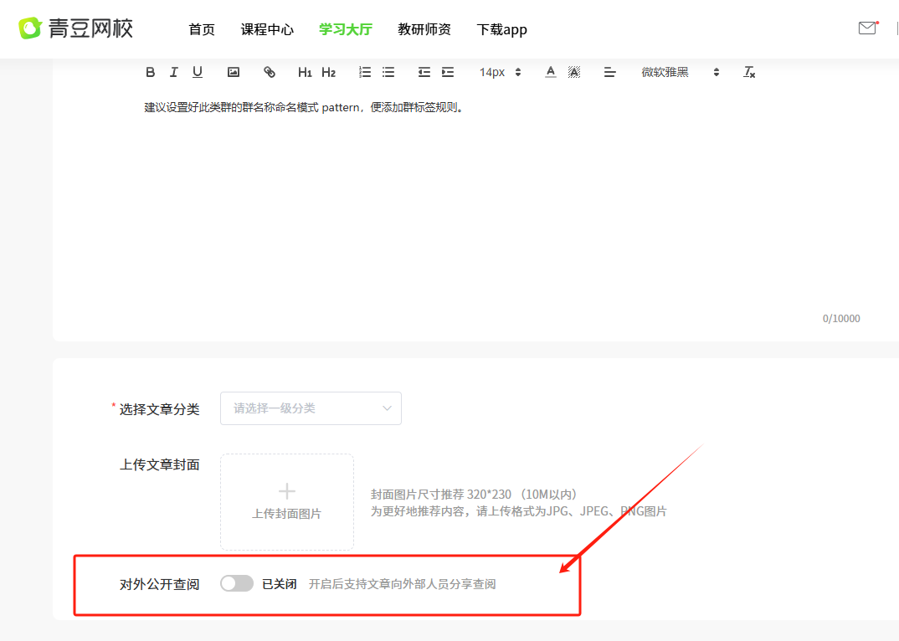Click the 下载app link
The image size is (899, 641).
coord(501,29)
